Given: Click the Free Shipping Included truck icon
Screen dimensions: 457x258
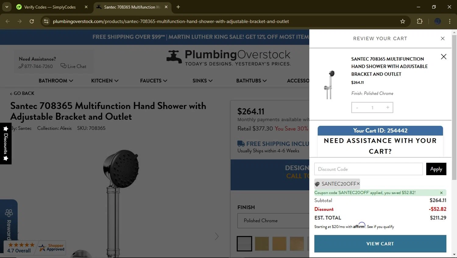Looking at the screenshot, I should (x=241, y=143).
